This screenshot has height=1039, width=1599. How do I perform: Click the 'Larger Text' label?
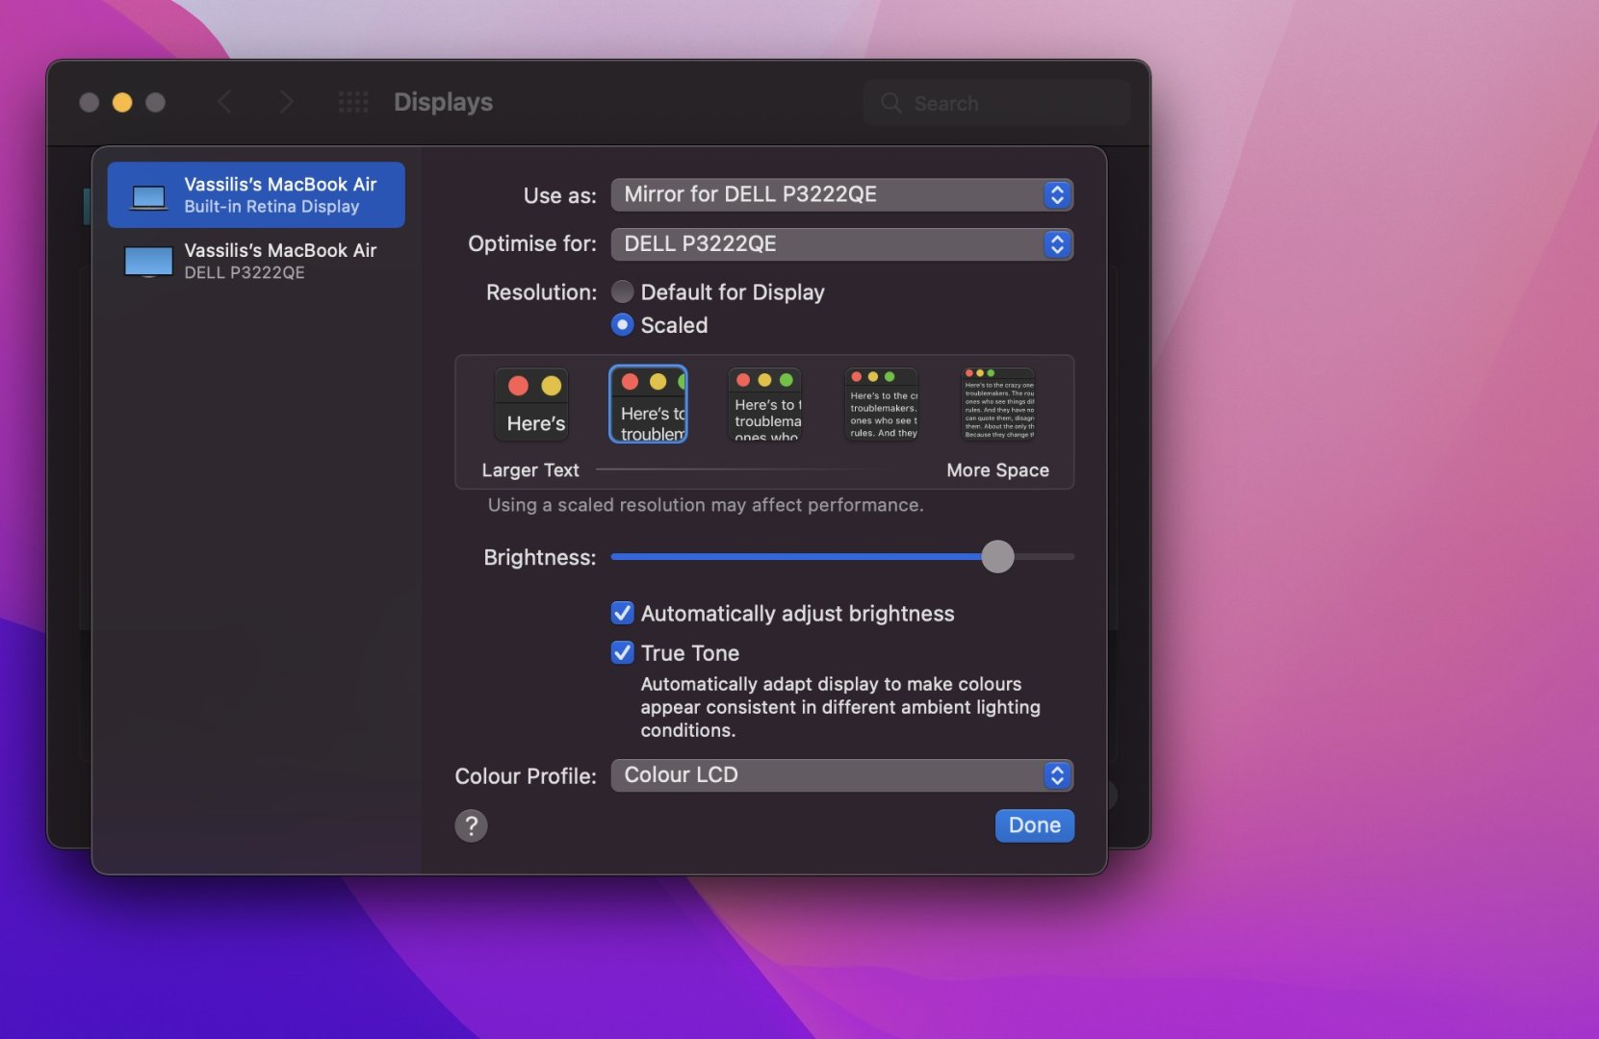(x=530, y=470)
